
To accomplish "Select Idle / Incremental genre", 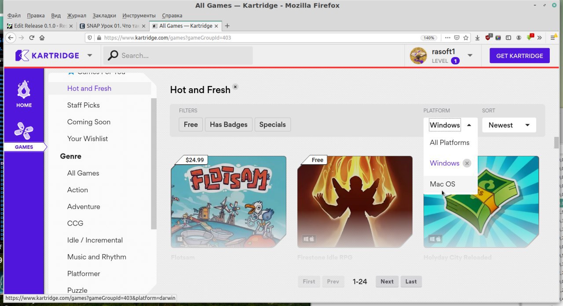I will click(x=95, y=240).
